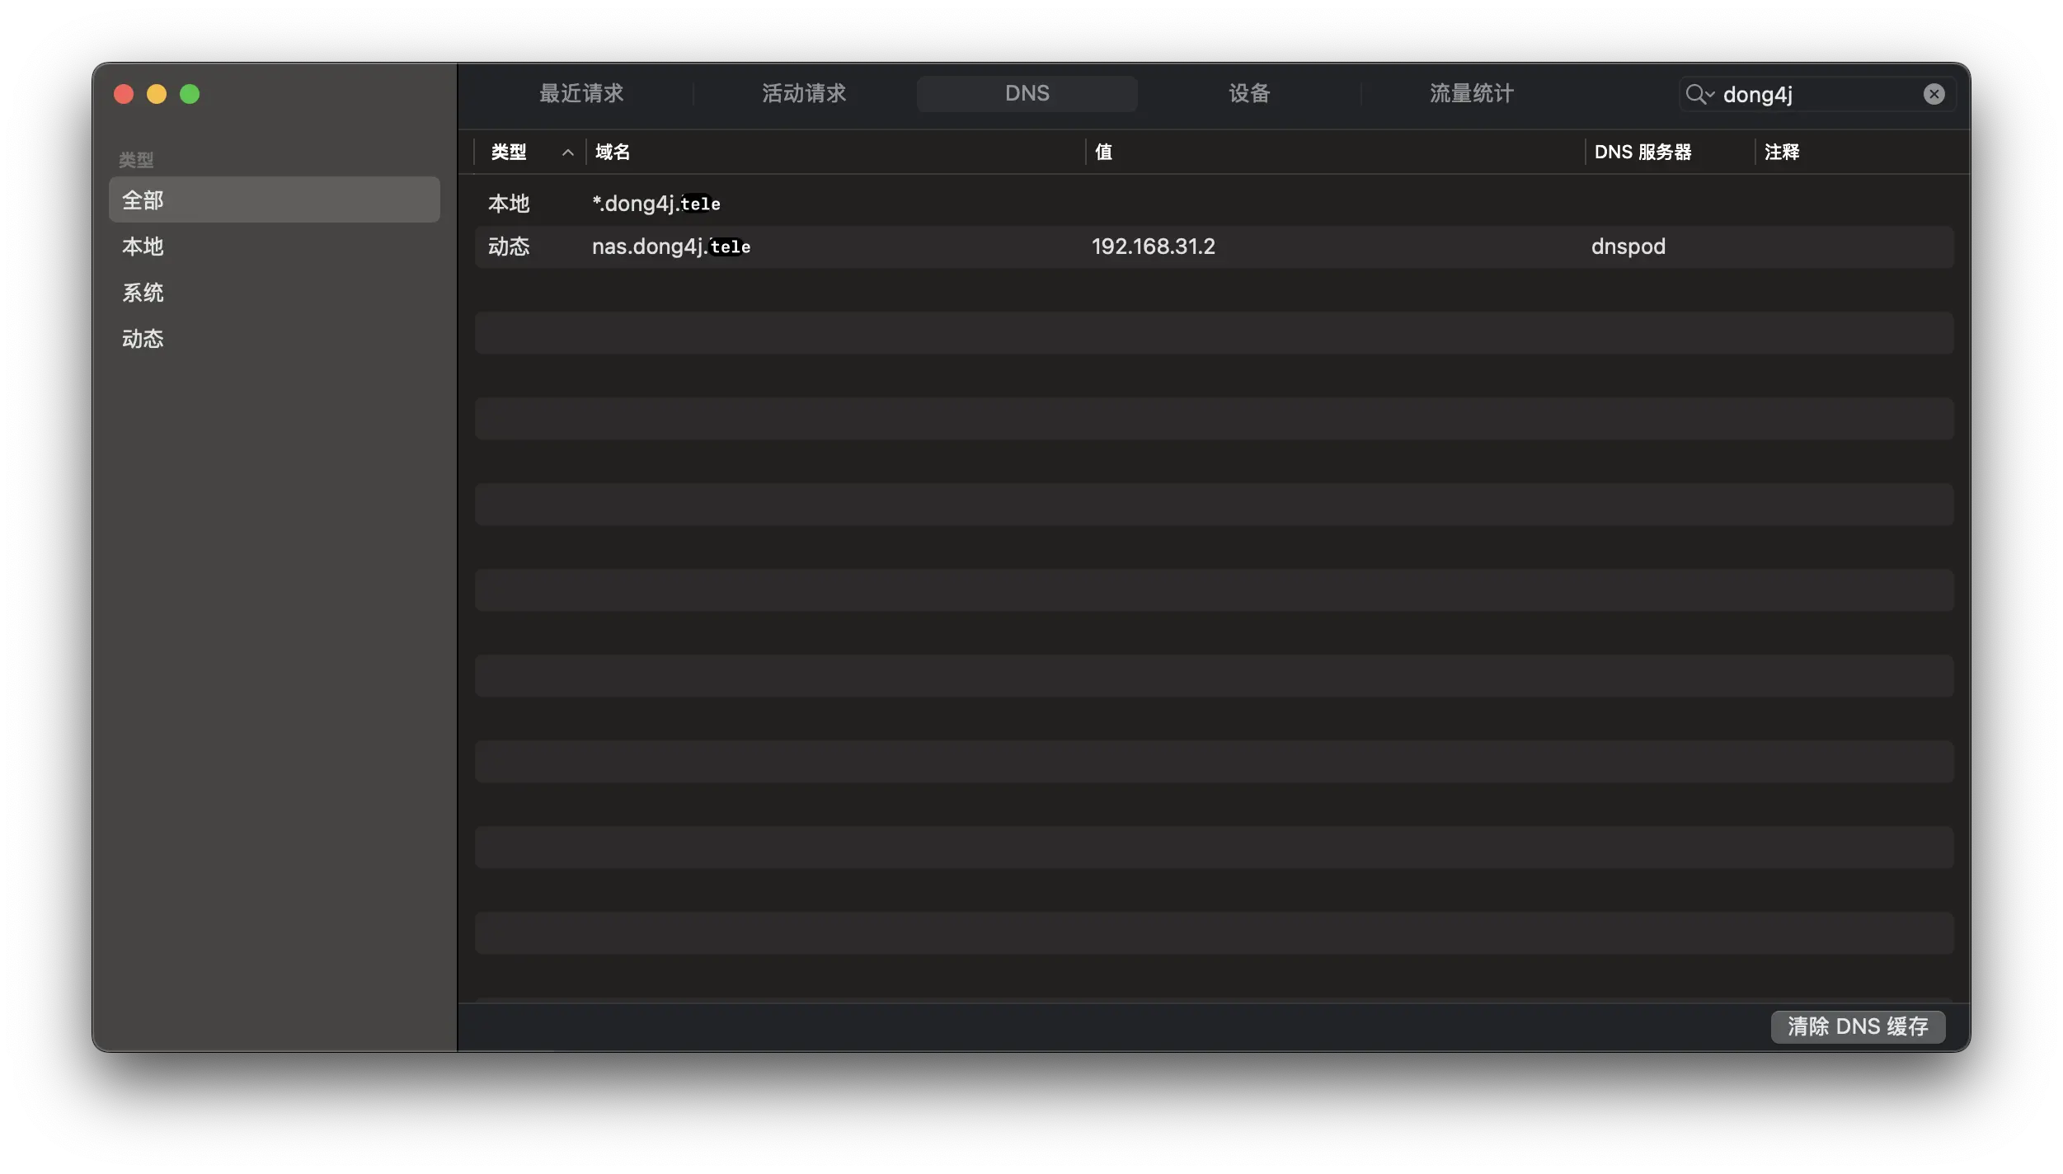Viewport: 2063px width, 1174px height.
Task: Click the red close window button
Action: coord(124,94)
